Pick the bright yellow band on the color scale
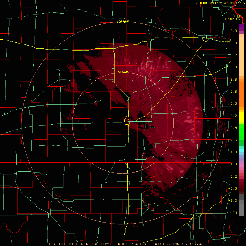 [x=241, y=117]
